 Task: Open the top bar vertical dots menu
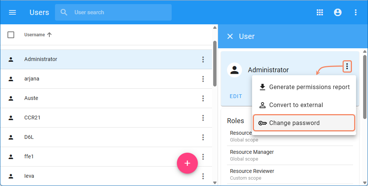click(356, 12)
